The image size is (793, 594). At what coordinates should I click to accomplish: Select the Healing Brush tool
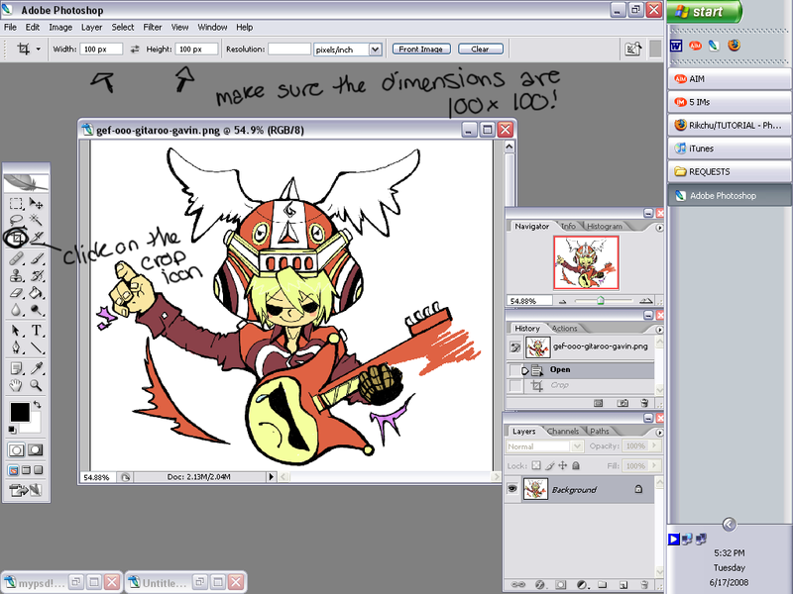tap(16, 259)
